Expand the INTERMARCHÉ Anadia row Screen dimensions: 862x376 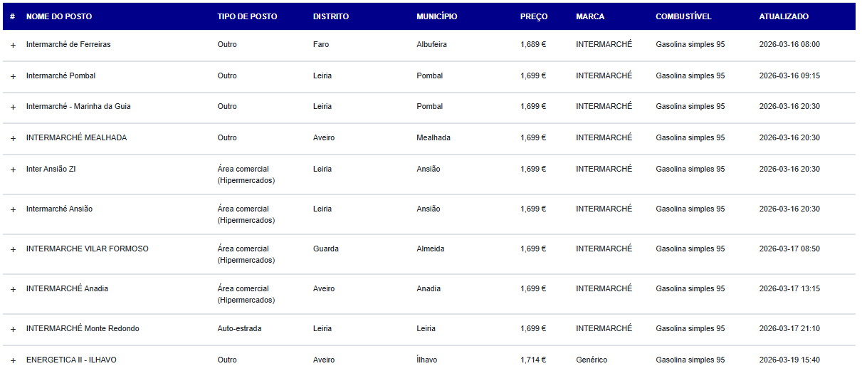tap(13, 289)
